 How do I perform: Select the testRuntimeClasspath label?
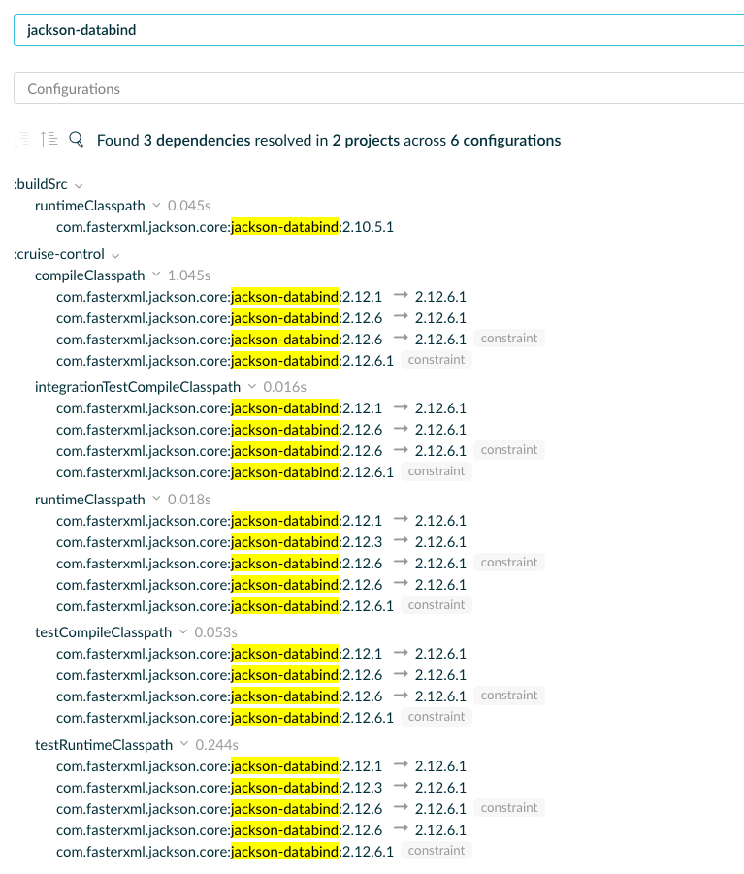[x=104, y=745]
